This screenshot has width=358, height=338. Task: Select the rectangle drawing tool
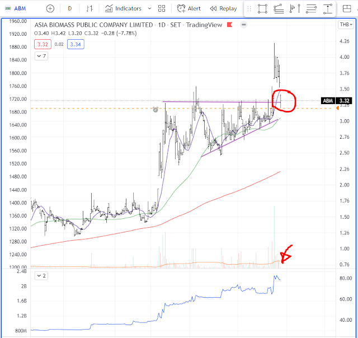262,9
